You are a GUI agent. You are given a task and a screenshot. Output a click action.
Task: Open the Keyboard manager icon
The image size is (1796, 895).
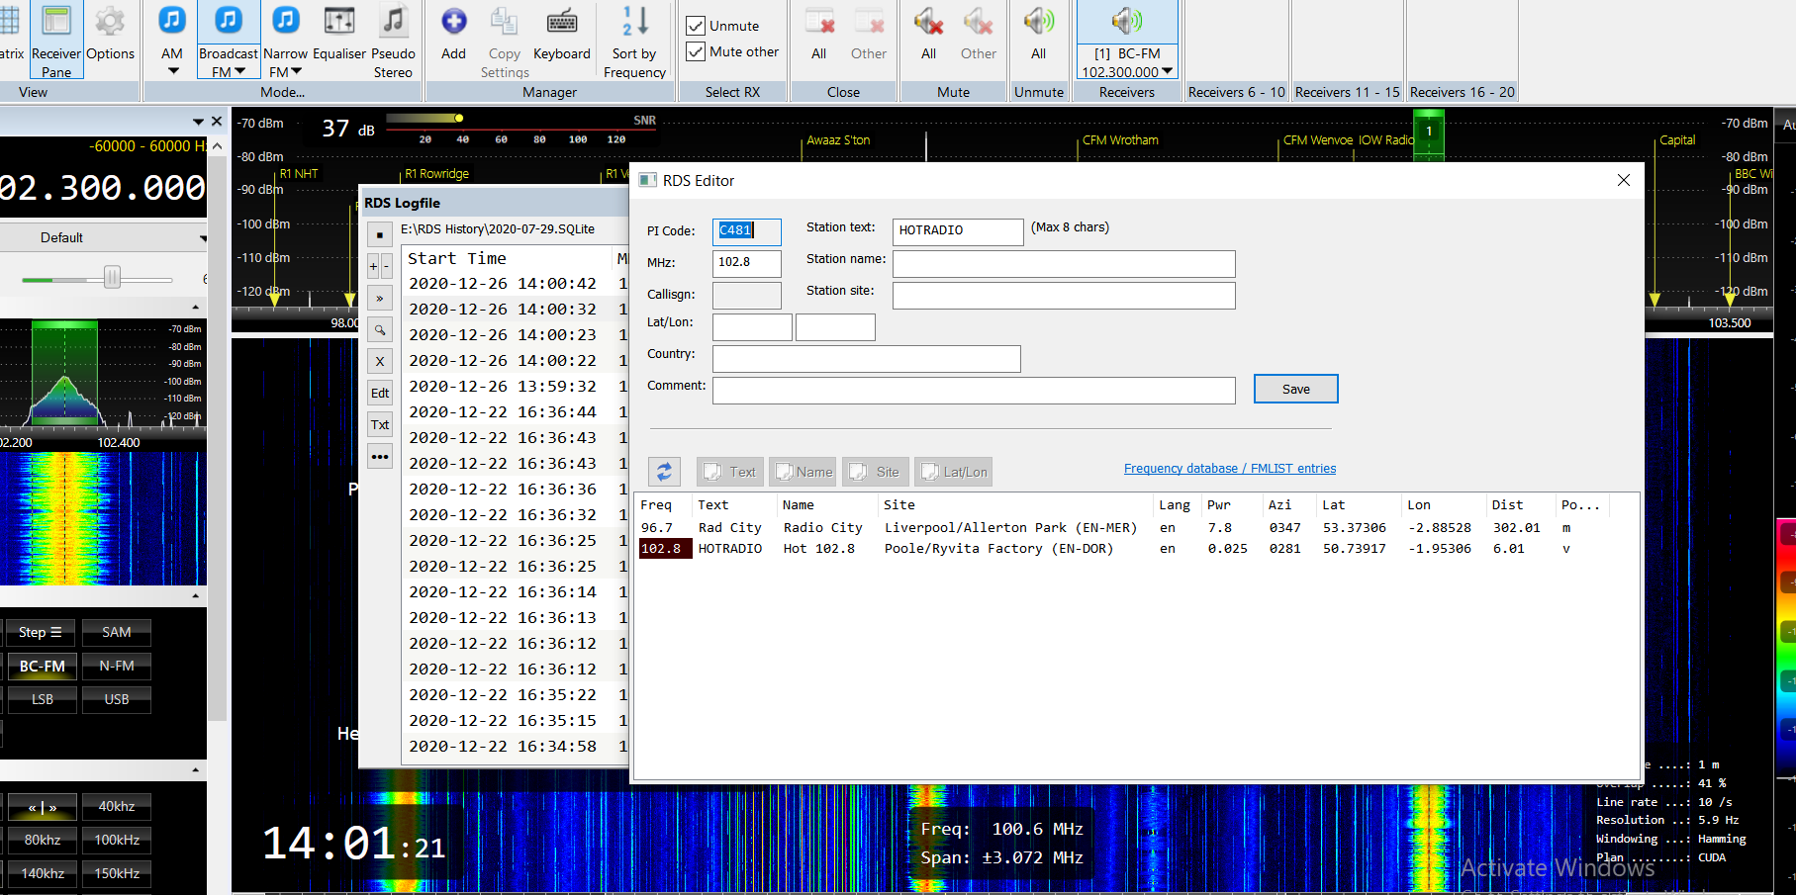click(561, 22)
